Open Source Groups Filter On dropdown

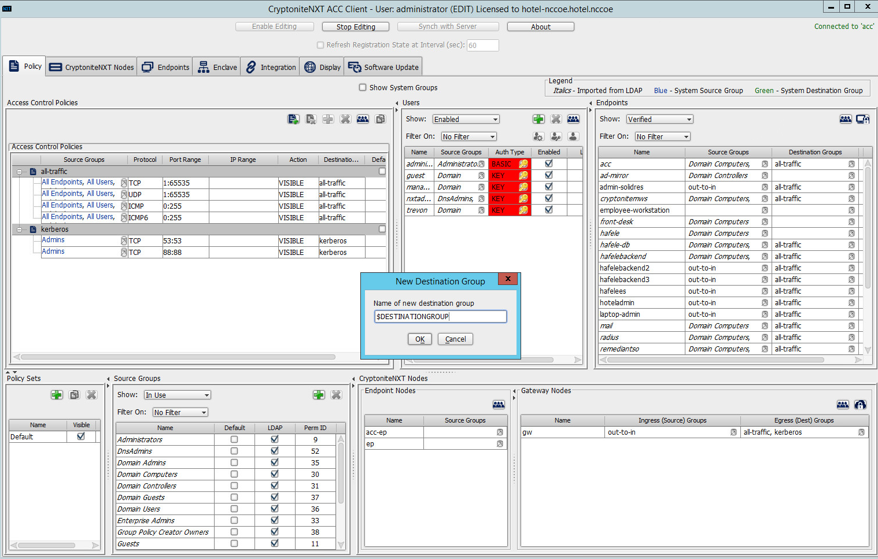pos(180,412)
